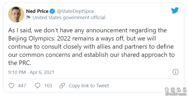The image size is (188, 96).
Task: Visit the @StateDeptSpox handle
Action: [75, 11]
